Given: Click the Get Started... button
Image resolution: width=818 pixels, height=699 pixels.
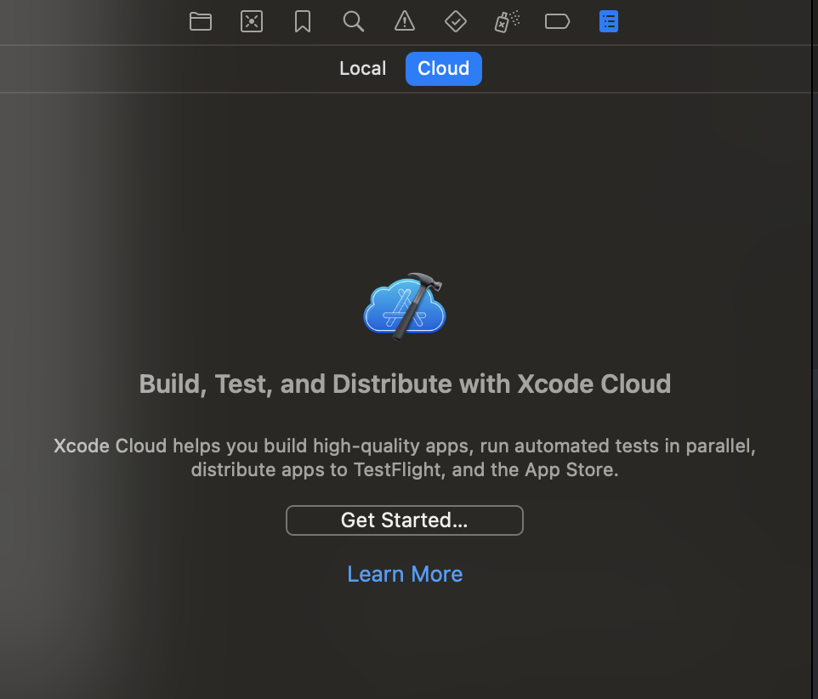Looking at the screenshot, I should pos(404,520).
